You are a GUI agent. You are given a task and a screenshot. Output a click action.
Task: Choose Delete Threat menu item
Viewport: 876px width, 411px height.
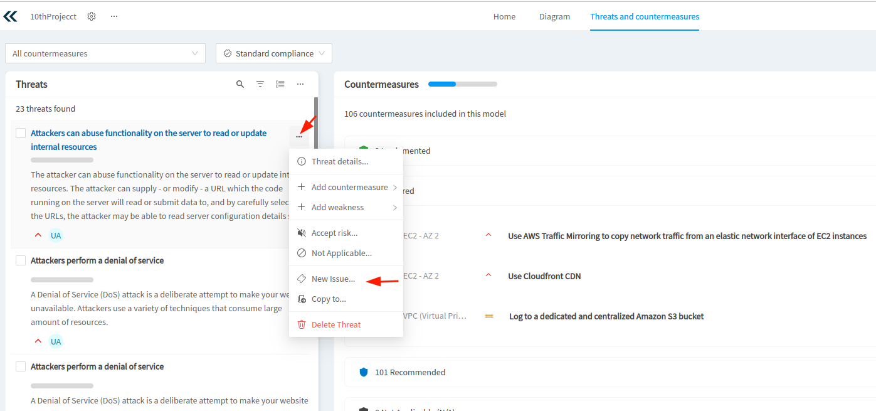[346, 324]
